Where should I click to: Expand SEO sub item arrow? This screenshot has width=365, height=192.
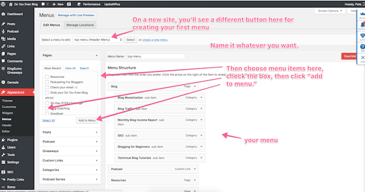tap(201, 135)
